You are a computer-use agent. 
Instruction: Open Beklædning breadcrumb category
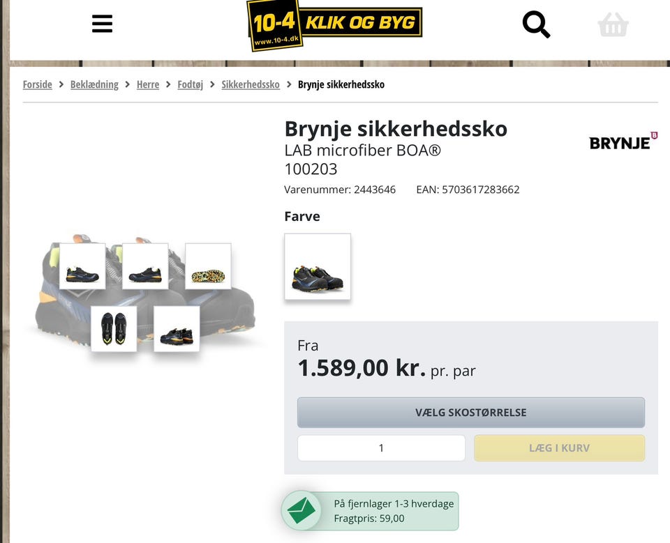click(x=94, y=84)
